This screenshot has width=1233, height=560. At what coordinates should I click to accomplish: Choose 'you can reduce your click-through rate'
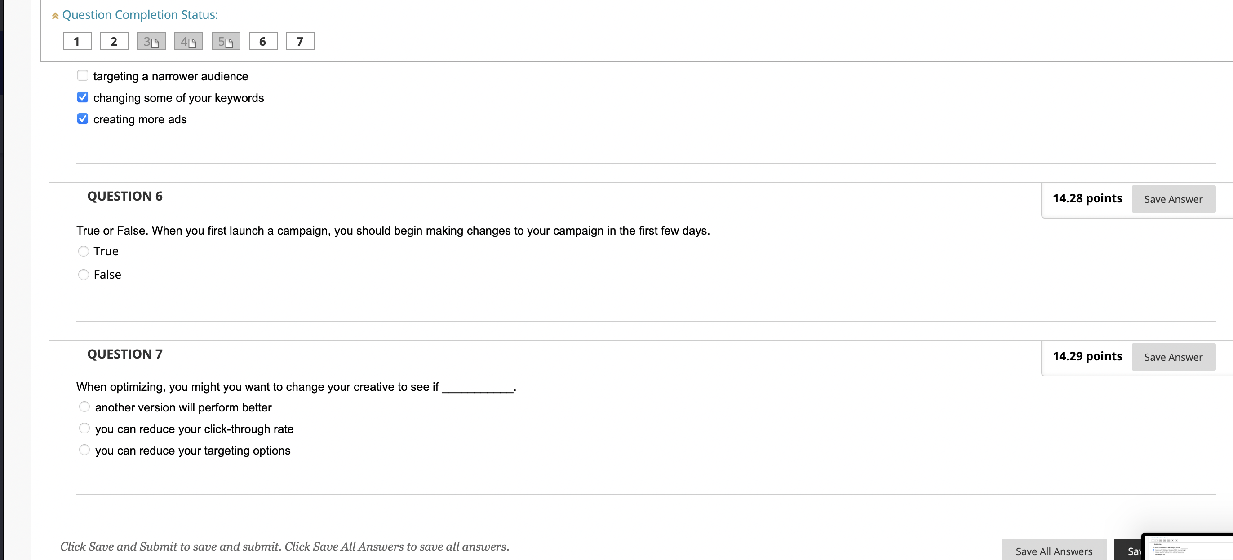coord(84,428)
